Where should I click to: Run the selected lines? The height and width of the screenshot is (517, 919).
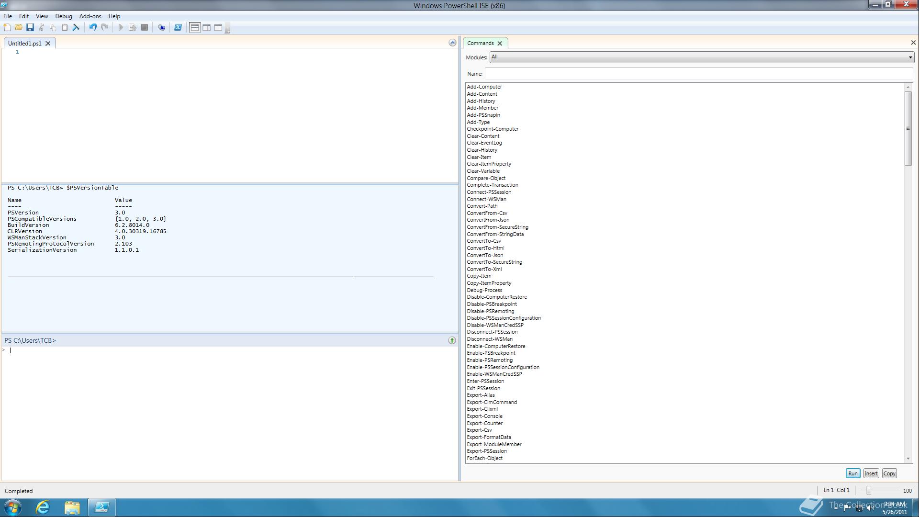point(133,27)
